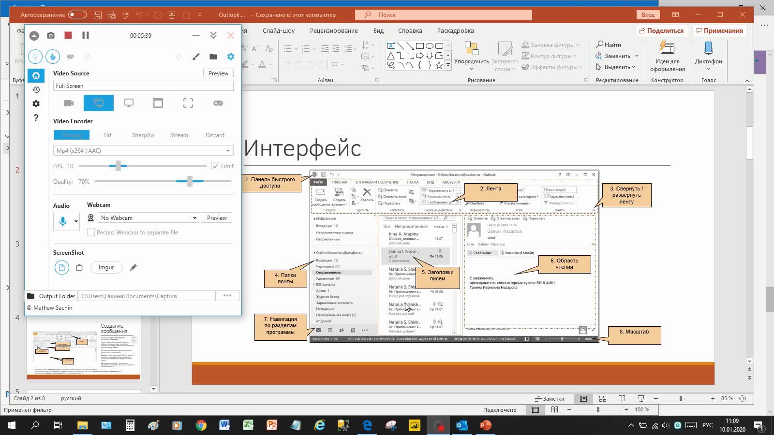
Task: Select game capture source icon
Action: tap(218, 103)
